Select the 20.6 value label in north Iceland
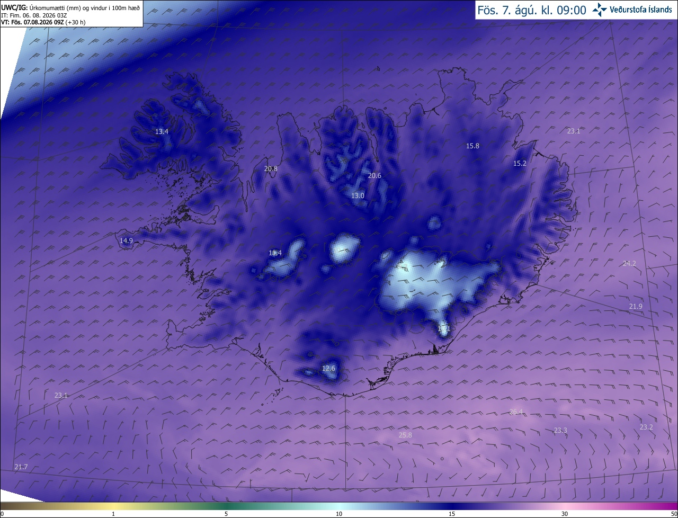This screenshot has height=518, width=678. (x=374, y=175)
